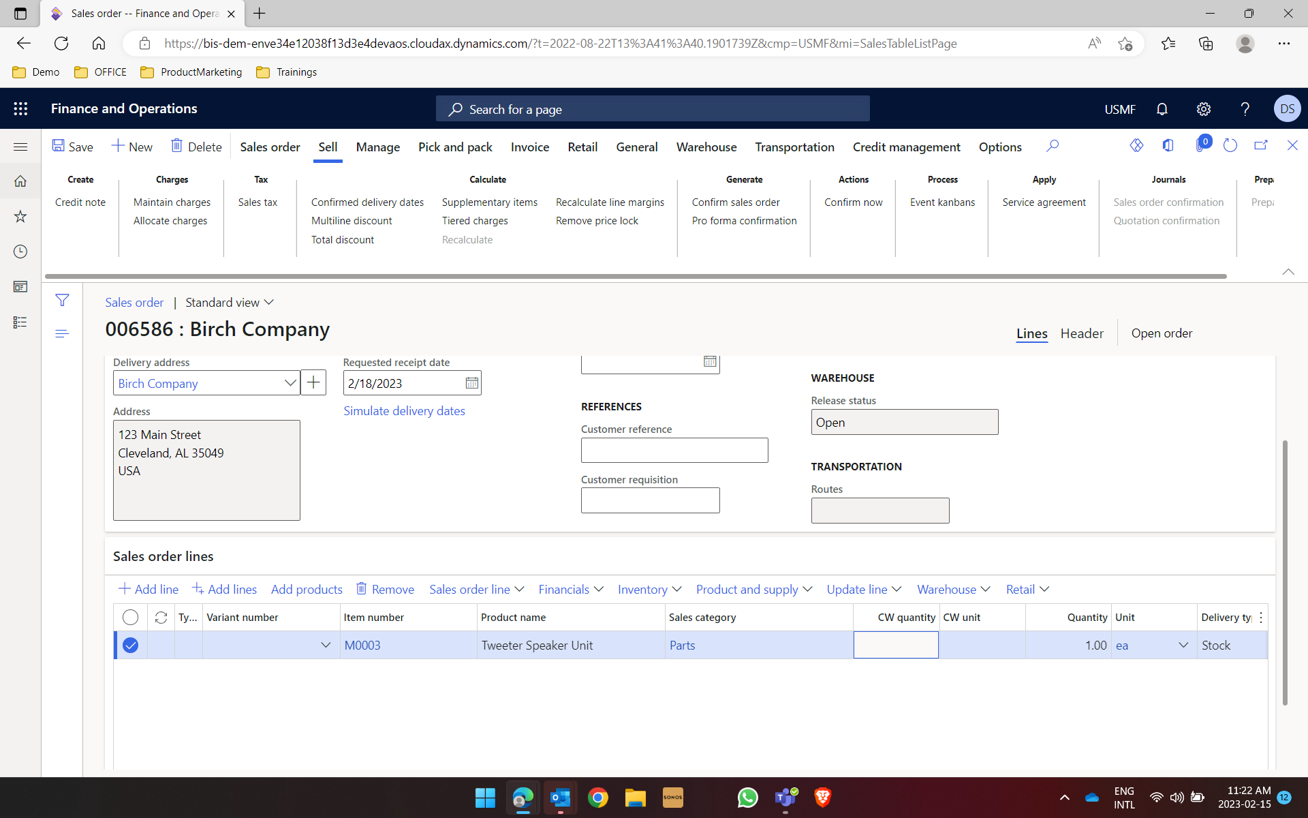Viewport: 1308px width, 818px height.
Task: Open Workspaces icon in sidebar
Action: click(x=20, y=287)
